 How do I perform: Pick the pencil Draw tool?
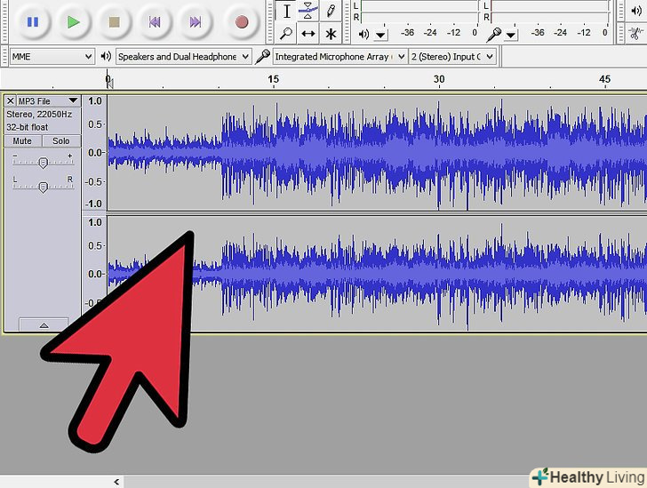[x=331, y=12]
